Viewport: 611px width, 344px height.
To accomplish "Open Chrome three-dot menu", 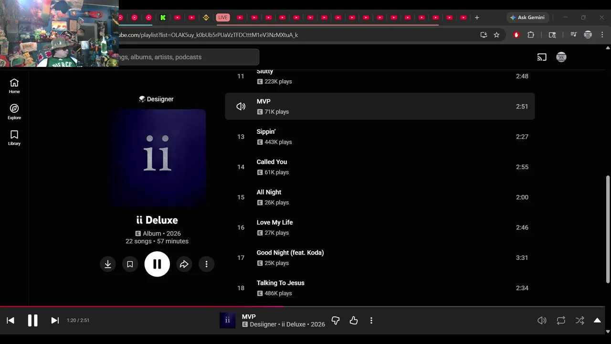I will tap(602, 35).
